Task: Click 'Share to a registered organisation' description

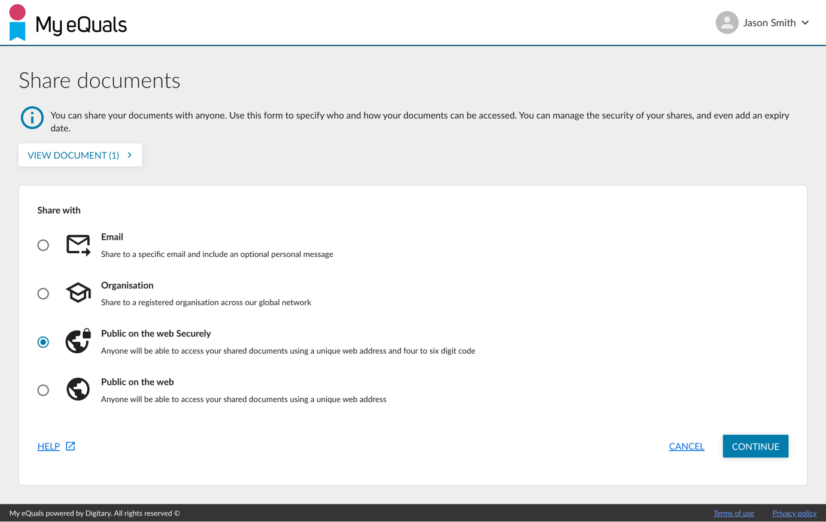Action: 206,302
